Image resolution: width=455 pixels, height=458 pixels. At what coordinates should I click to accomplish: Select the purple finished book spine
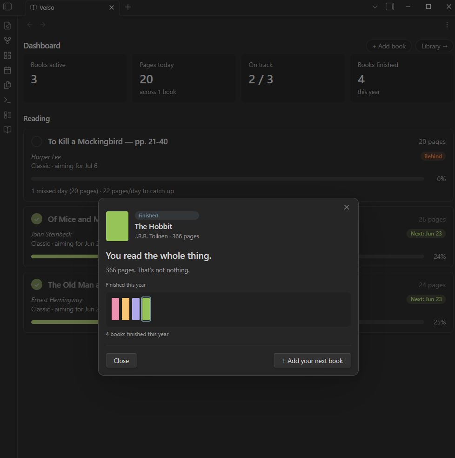(136, 309)
